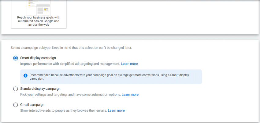
Task: Click "Pick your settings and targeting" description
Action: coord(70,95)
